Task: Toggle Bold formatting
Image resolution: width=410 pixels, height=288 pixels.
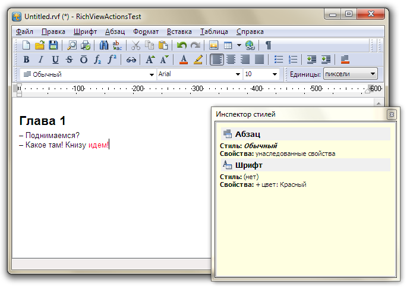Action: point(26,60)
